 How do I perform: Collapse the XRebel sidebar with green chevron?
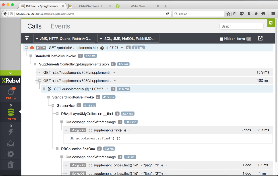[11, 73]
